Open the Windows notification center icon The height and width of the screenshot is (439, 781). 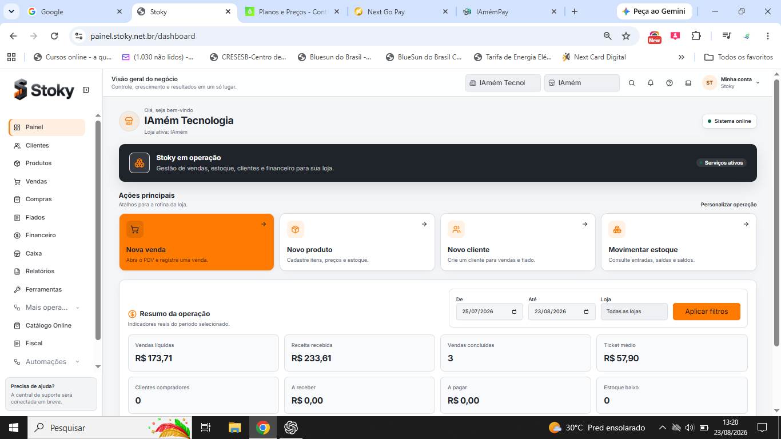click(x=762, y=428)
